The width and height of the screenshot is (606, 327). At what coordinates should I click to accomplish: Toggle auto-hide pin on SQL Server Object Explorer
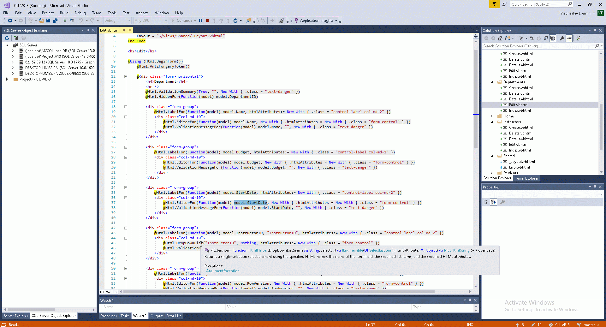pos(88,30)
